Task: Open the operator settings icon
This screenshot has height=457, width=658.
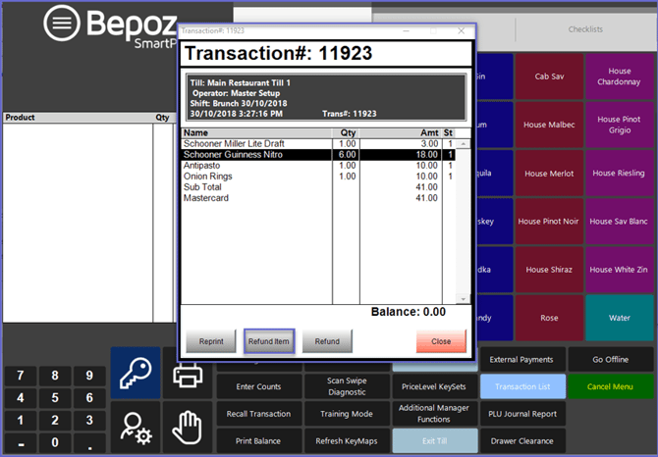Action: click(136, 428)
